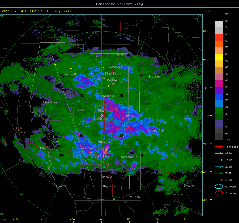Click the RedDeer city label
Image resolution: width=239 pixels, height=223 pixels.
113,80
